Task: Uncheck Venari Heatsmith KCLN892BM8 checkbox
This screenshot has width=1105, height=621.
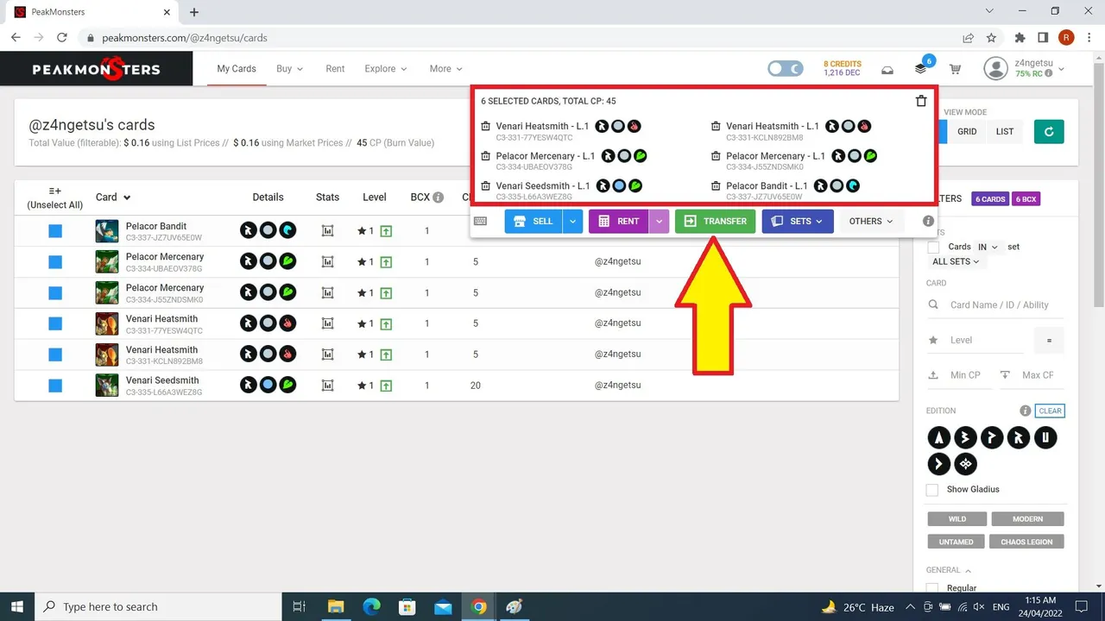Action: (x=55, y=354)
